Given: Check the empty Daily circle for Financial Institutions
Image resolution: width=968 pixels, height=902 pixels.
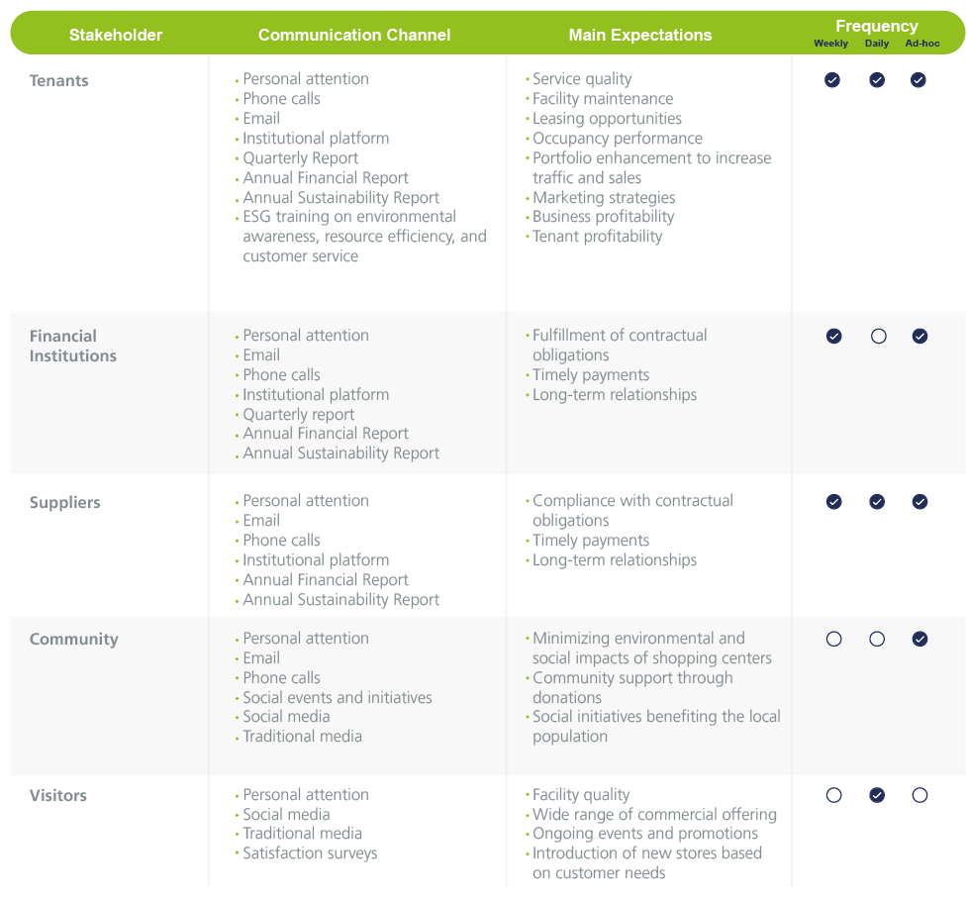Looking at the screenshot, I should [x=878, y=337].
